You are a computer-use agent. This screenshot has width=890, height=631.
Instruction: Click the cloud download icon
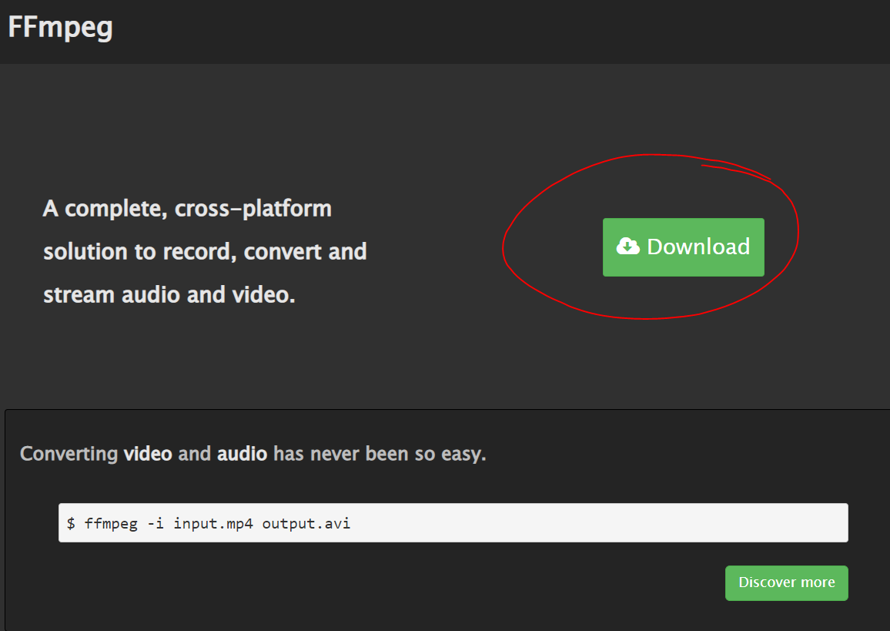[x=628, y=247]
